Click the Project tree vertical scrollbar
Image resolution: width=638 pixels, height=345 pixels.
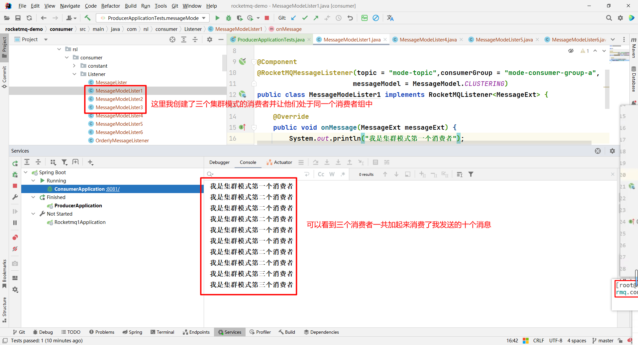click(224, 63)
